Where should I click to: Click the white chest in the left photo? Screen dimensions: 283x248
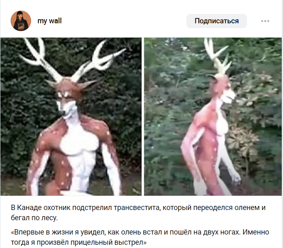point(79,143)
